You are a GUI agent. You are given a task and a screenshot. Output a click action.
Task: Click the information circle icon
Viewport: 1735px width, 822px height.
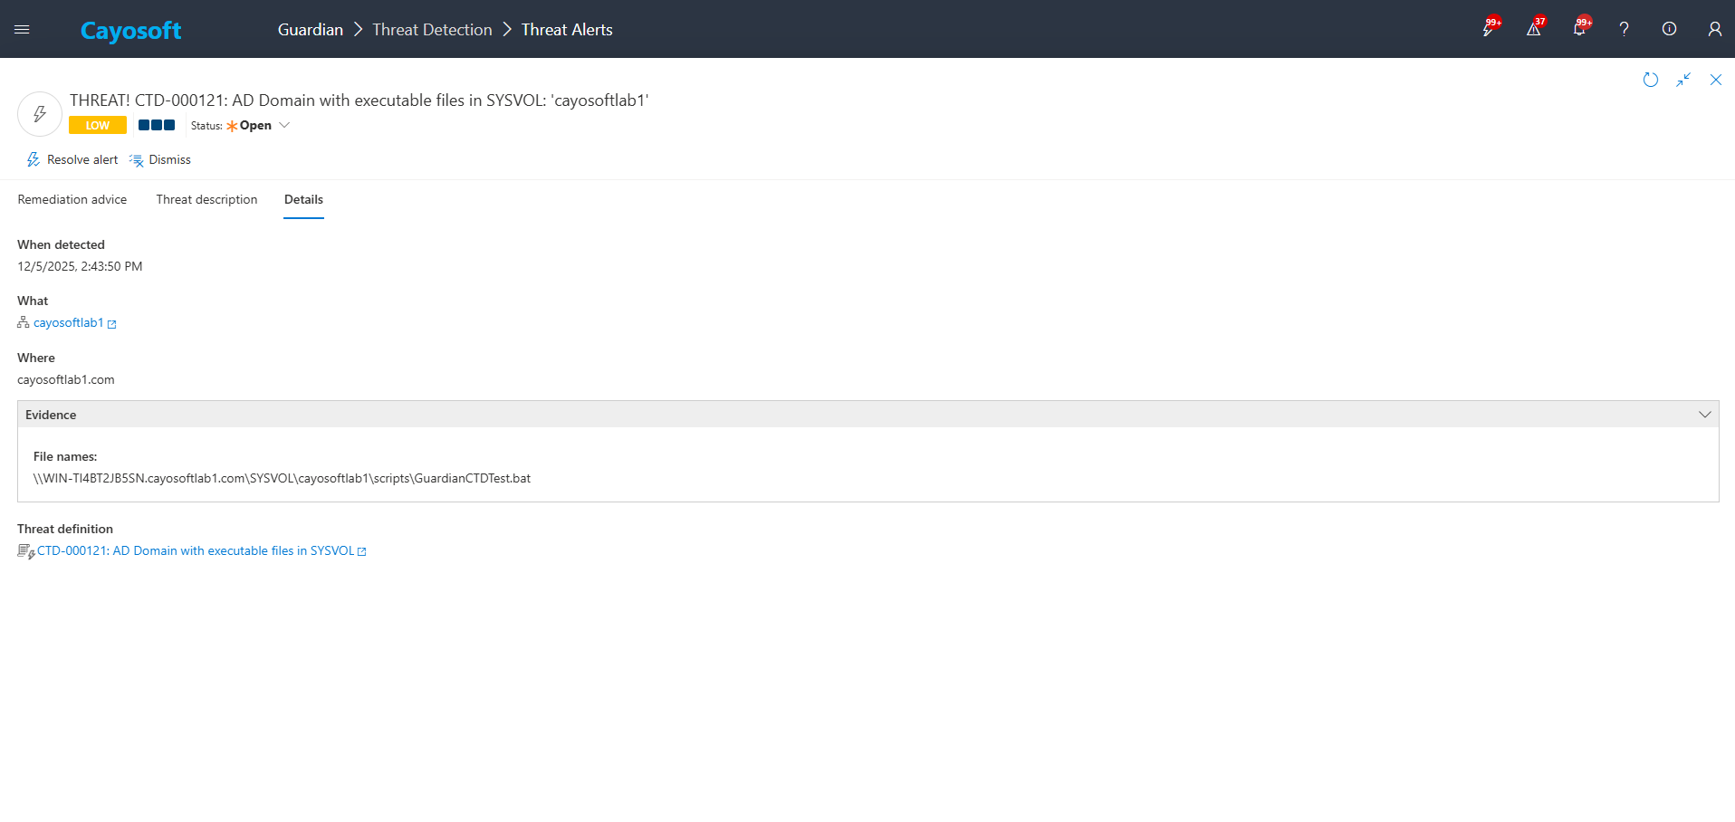pos(1669,29)
